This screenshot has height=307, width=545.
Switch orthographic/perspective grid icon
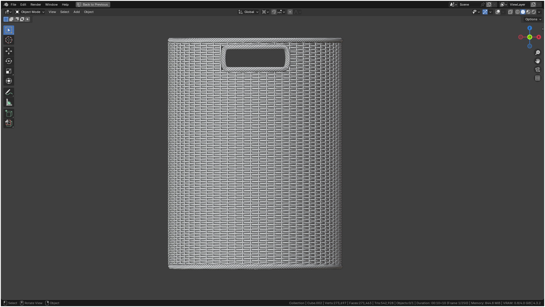pos(538,78)
